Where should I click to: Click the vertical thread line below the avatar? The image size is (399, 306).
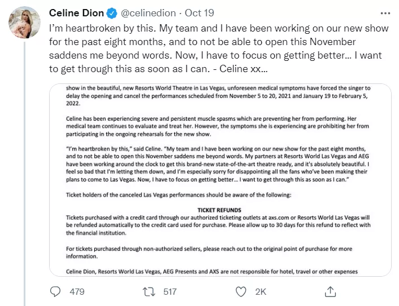tap(23, 169)
